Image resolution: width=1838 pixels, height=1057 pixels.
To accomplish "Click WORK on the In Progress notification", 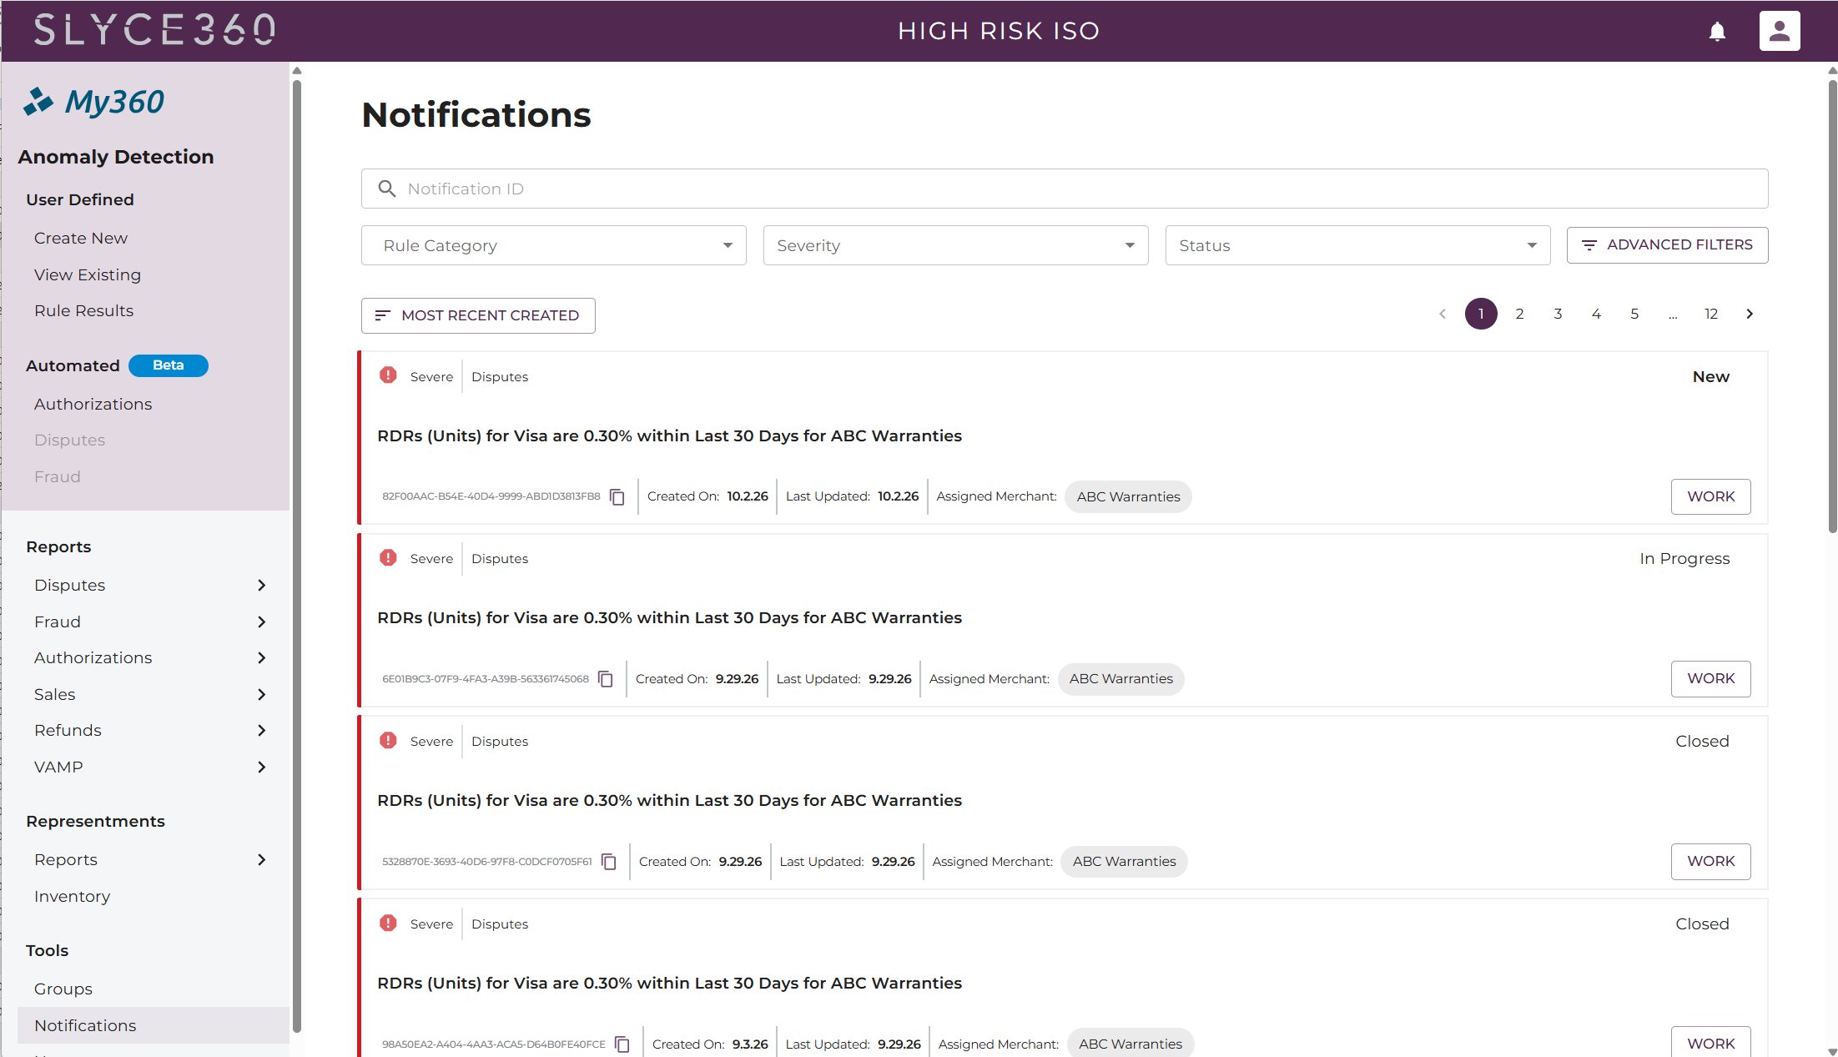I will (1710, 678).
